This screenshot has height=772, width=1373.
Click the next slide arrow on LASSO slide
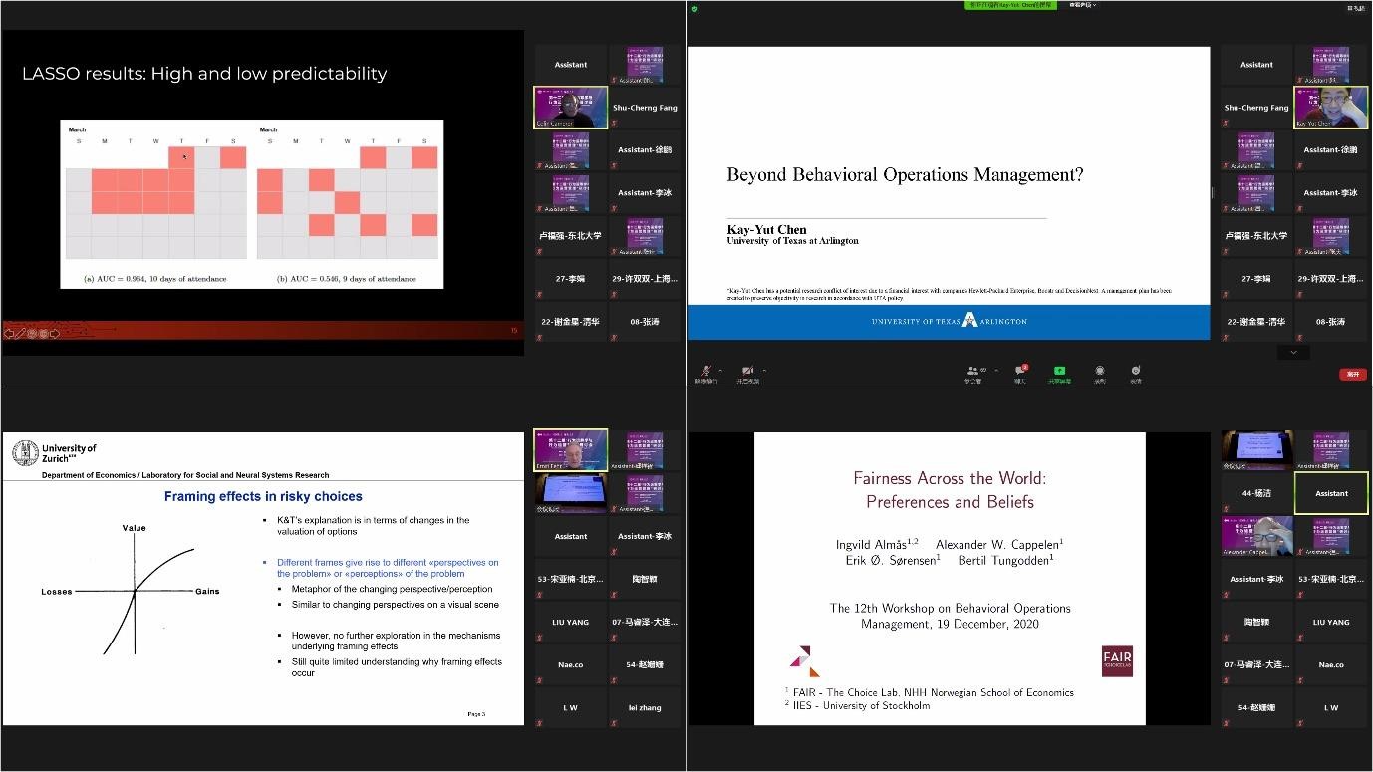[54, 333]
